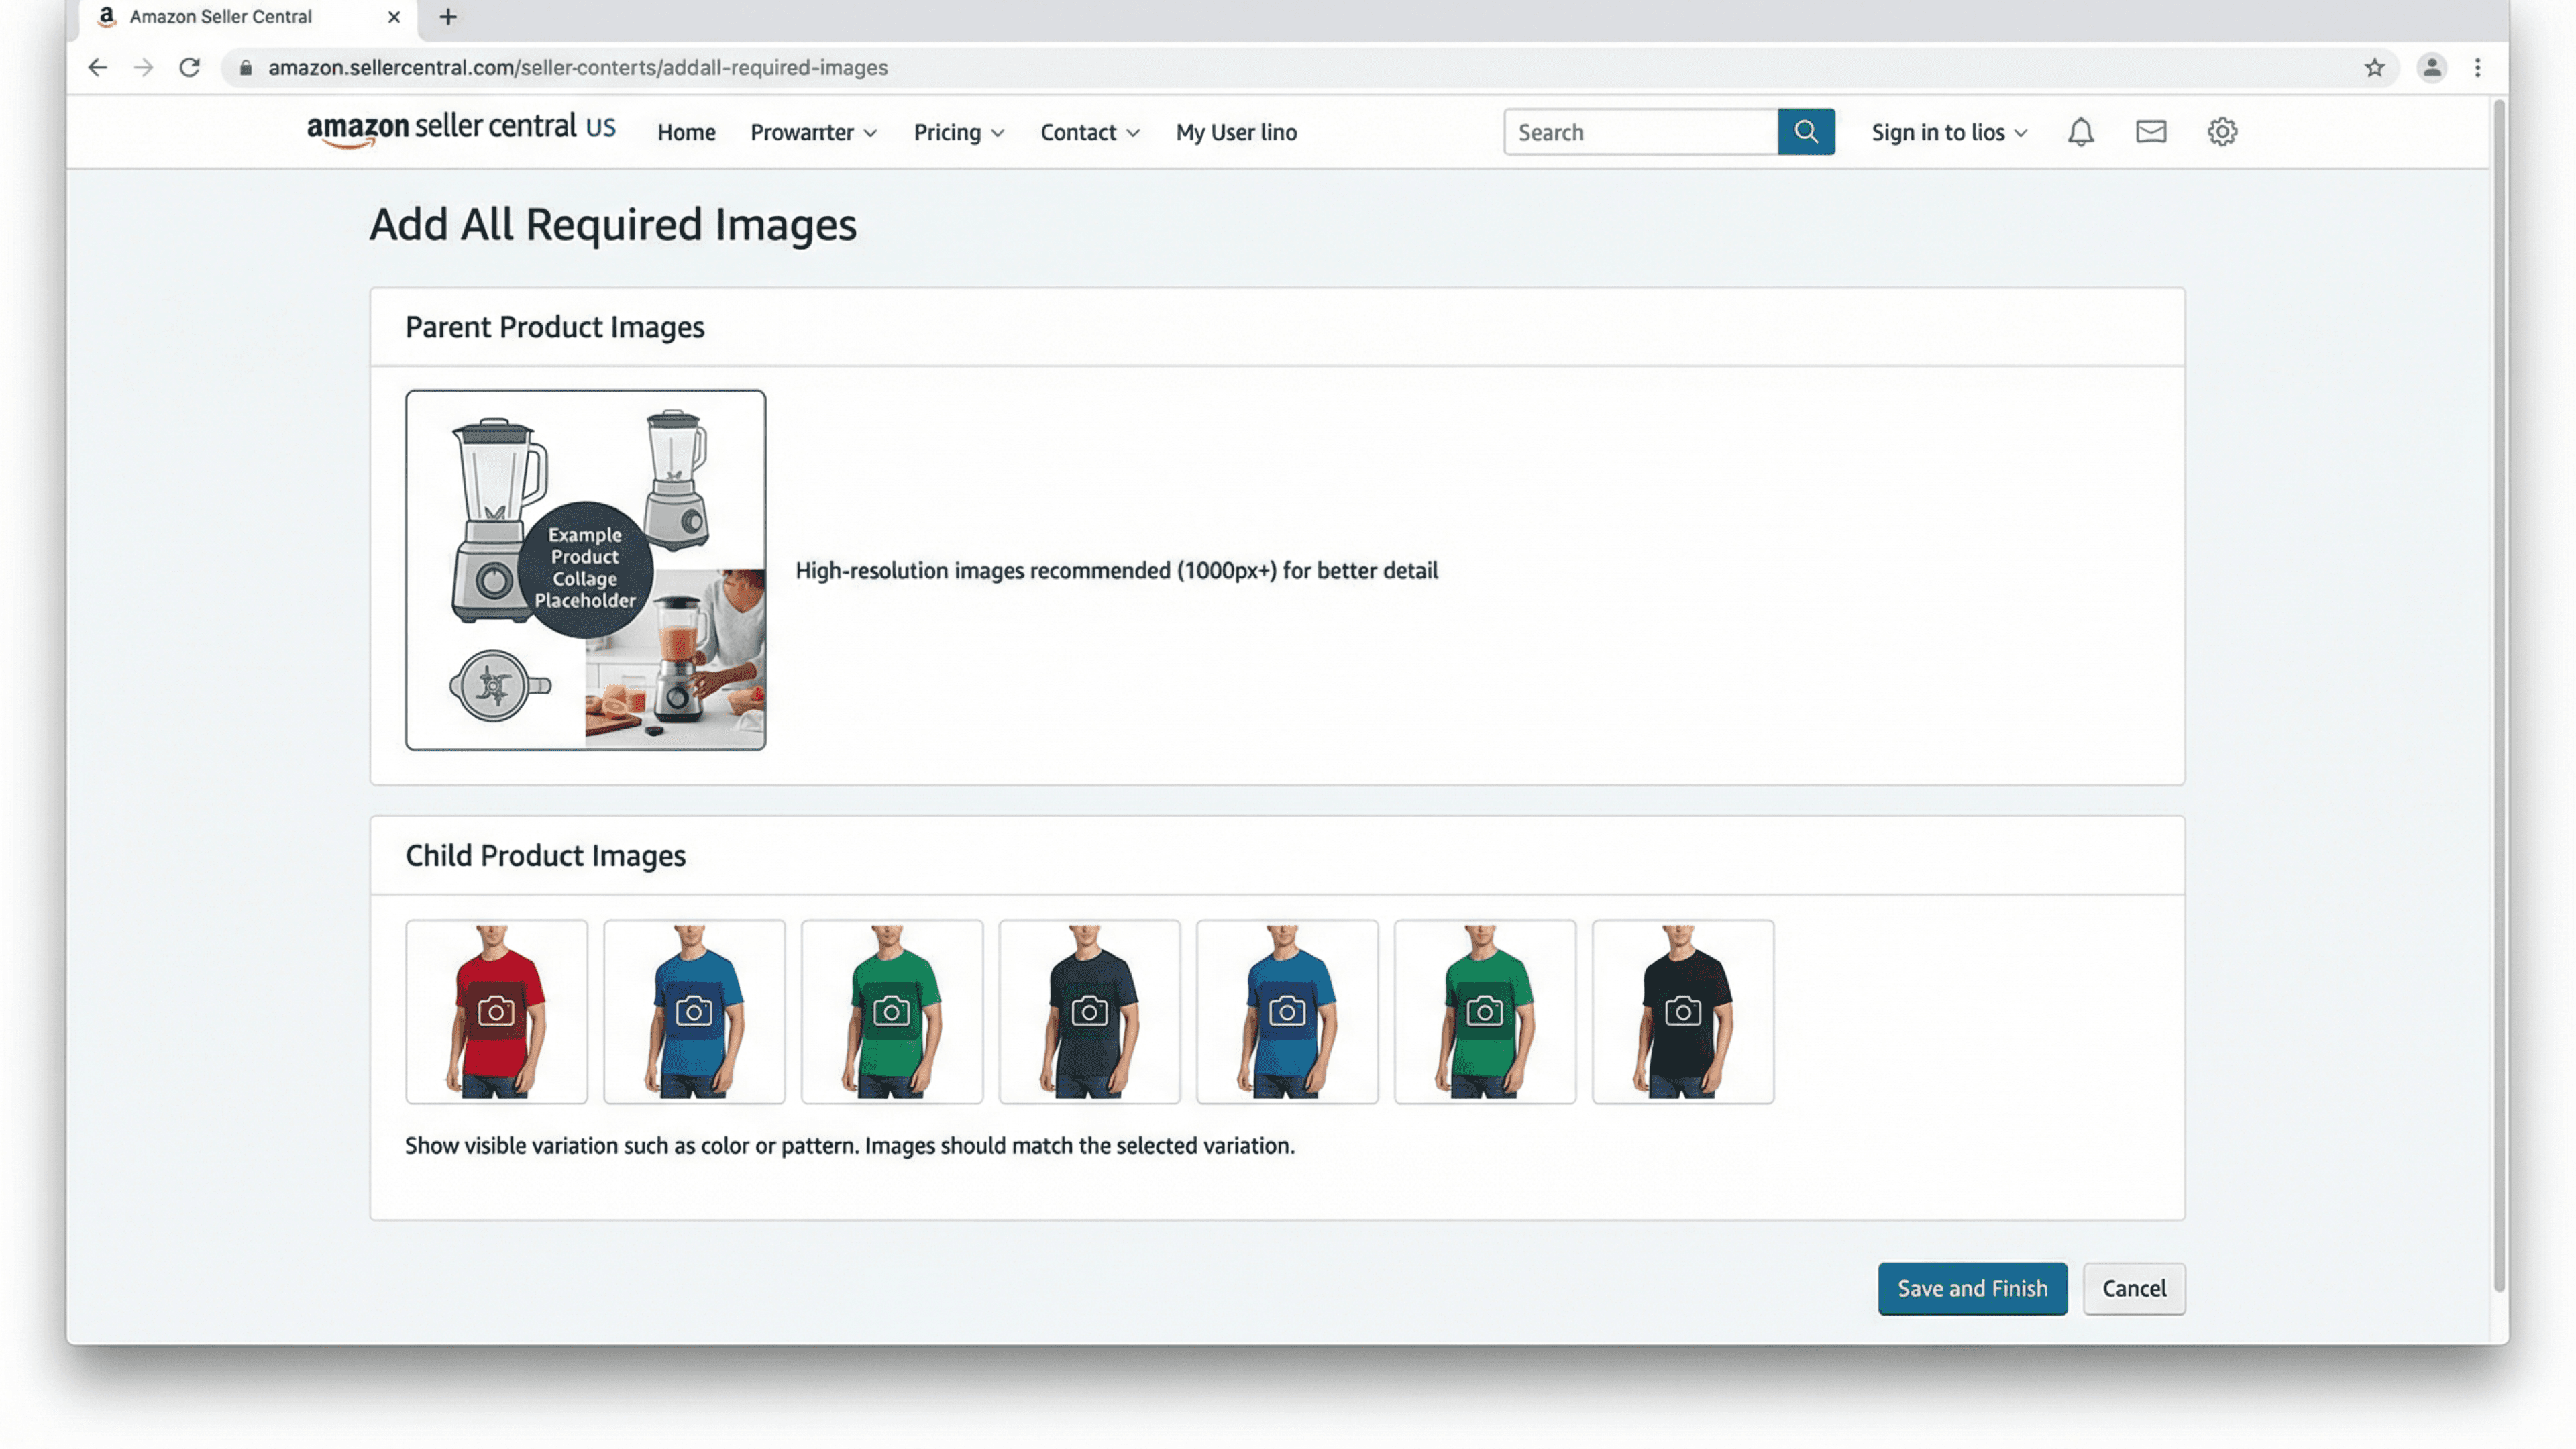Click the Cancel button
This screenshot has width=2576, height=1449.
coord(2133,1288)
